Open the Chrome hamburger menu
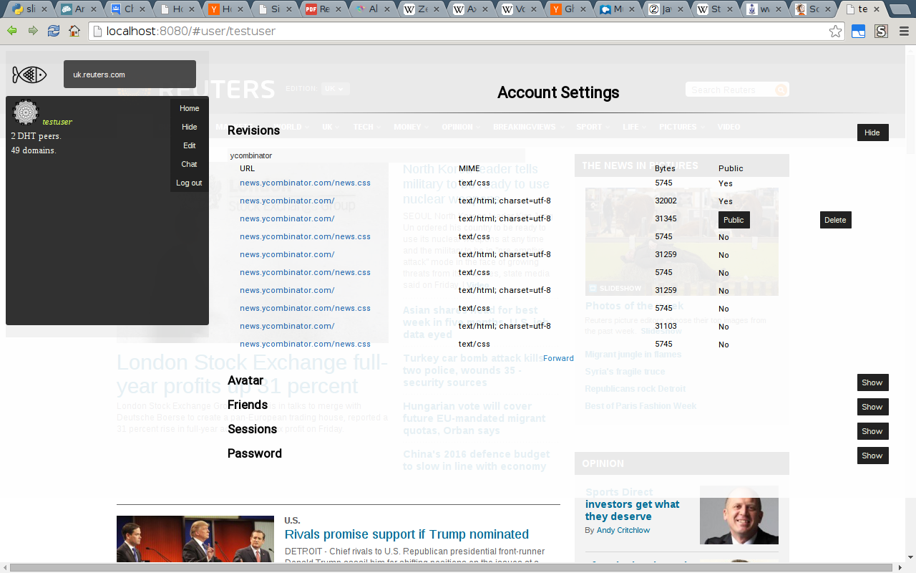Viewport: 916px width, 573px height. 904,31
